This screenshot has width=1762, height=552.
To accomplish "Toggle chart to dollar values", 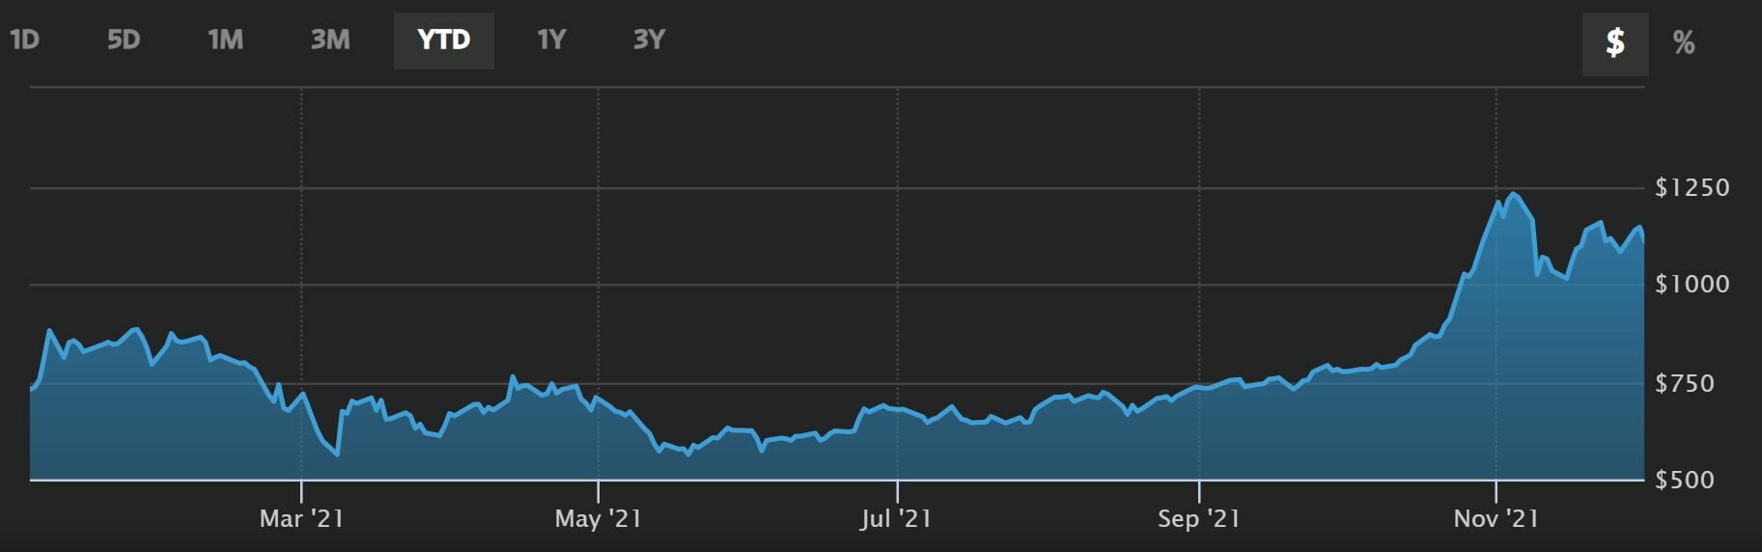I will [1615, 42].
